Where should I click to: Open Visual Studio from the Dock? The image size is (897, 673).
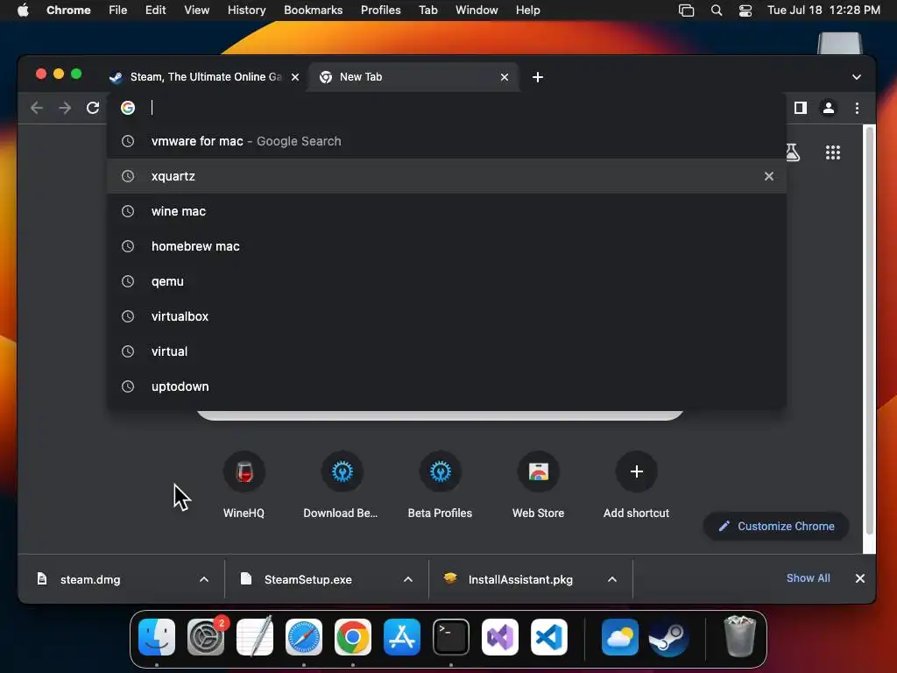(x=500, y=637)
